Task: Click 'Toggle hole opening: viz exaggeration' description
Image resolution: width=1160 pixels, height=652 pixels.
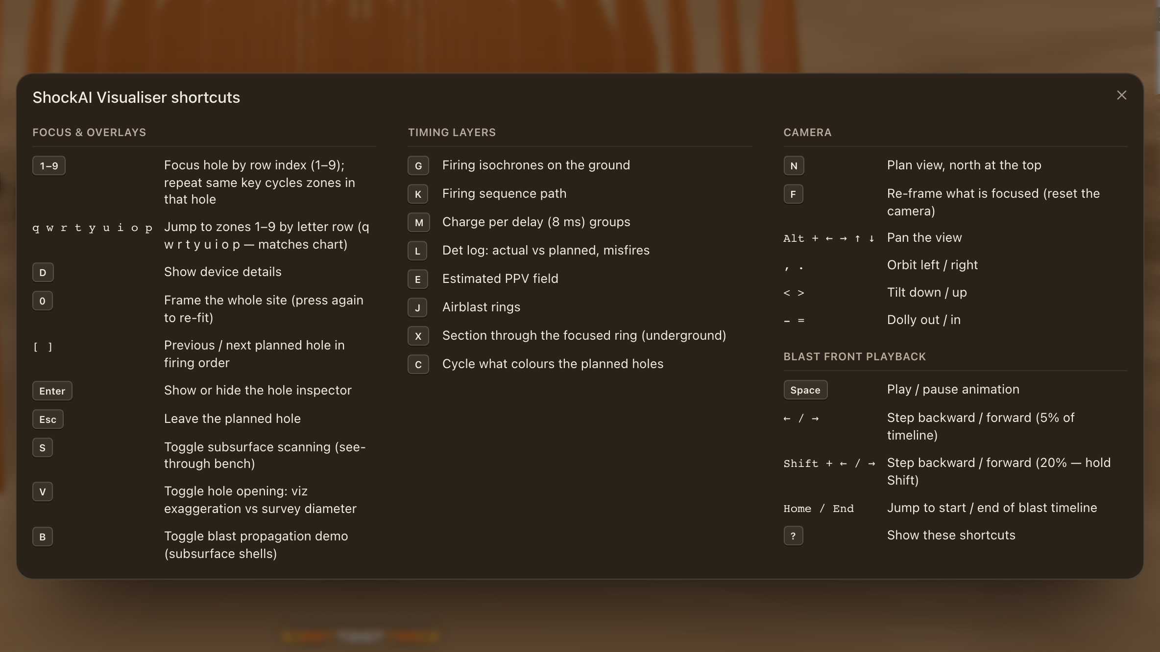Action: coord(260,500)
